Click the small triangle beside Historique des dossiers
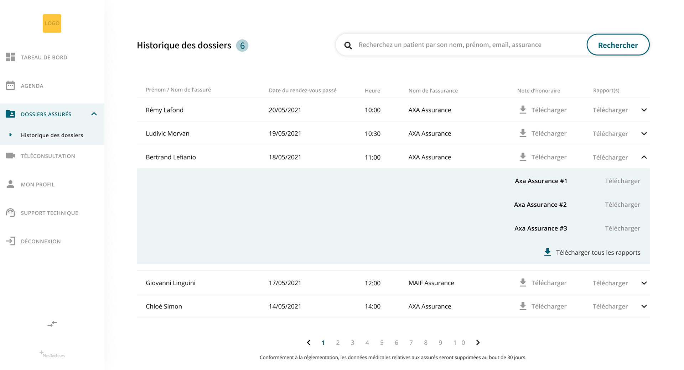This screenshot has width=684, height=370. [10, 135]
